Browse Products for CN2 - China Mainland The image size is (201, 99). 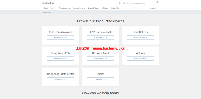click(x=61, y=38)
